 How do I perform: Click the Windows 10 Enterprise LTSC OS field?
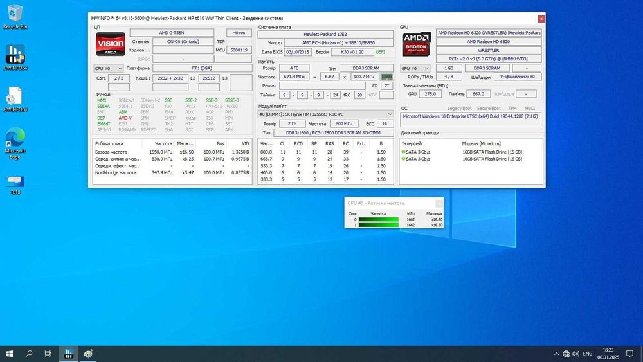coord(471,120)
